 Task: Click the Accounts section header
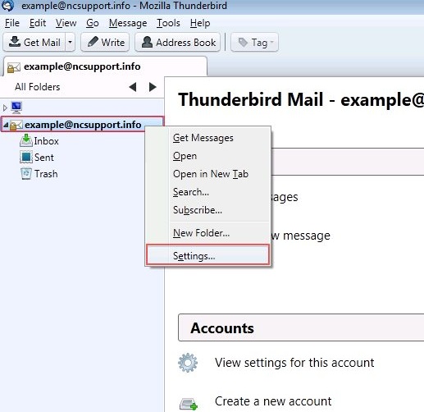(x=301, y=327)
